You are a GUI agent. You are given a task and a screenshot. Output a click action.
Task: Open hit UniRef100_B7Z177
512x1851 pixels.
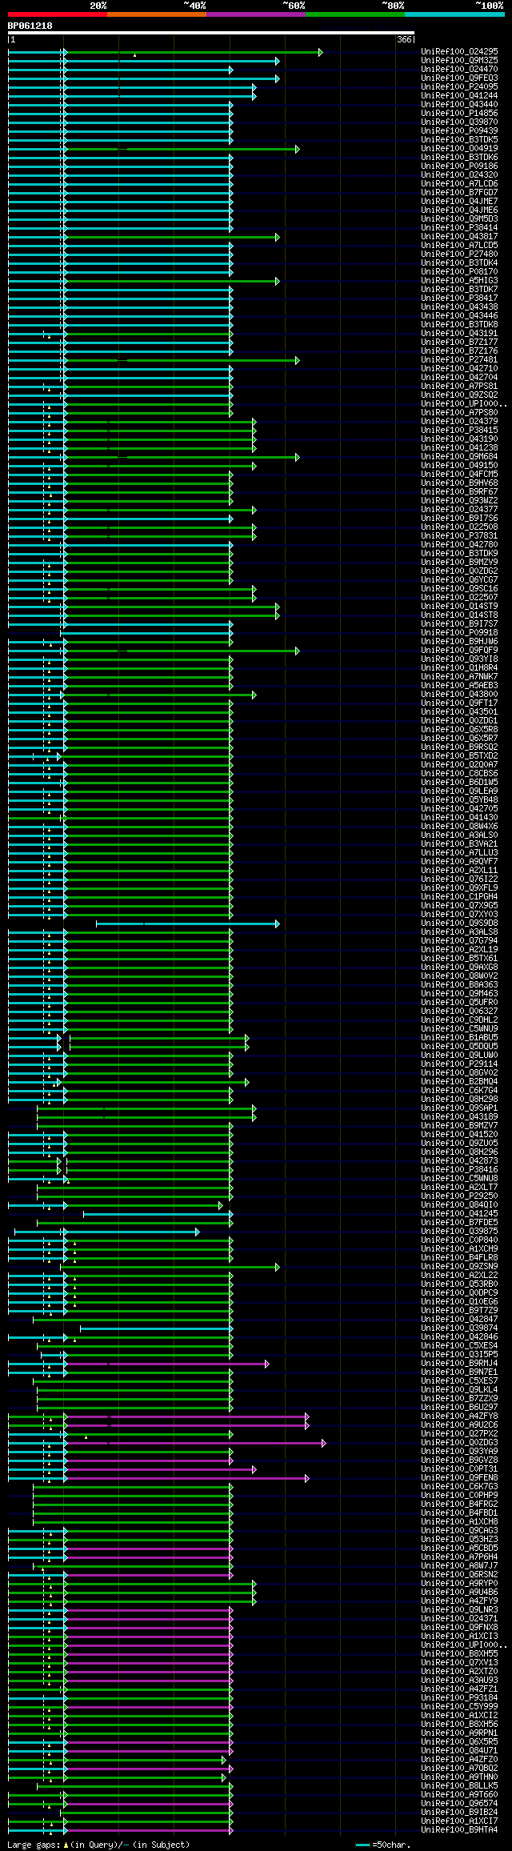click(459, 343)
